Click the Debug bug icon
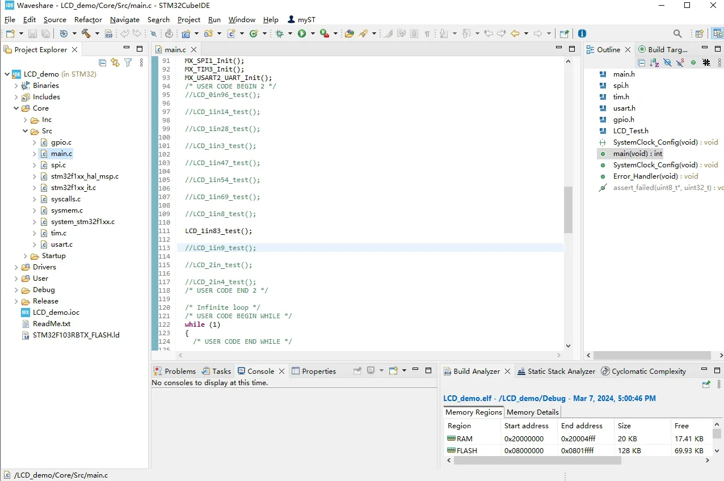724x481 pixels. (x=279, y=33)
